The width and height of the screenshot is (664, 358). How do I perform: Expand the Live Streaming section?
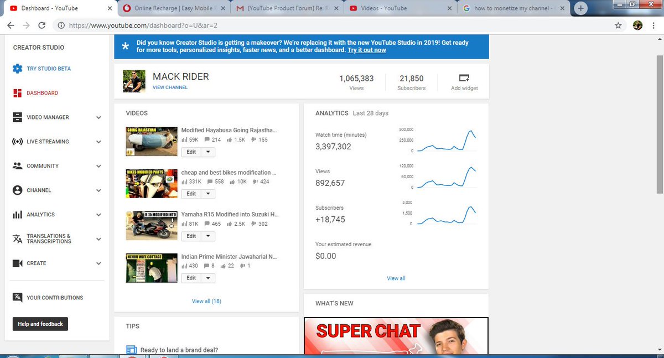coord(98,142)
